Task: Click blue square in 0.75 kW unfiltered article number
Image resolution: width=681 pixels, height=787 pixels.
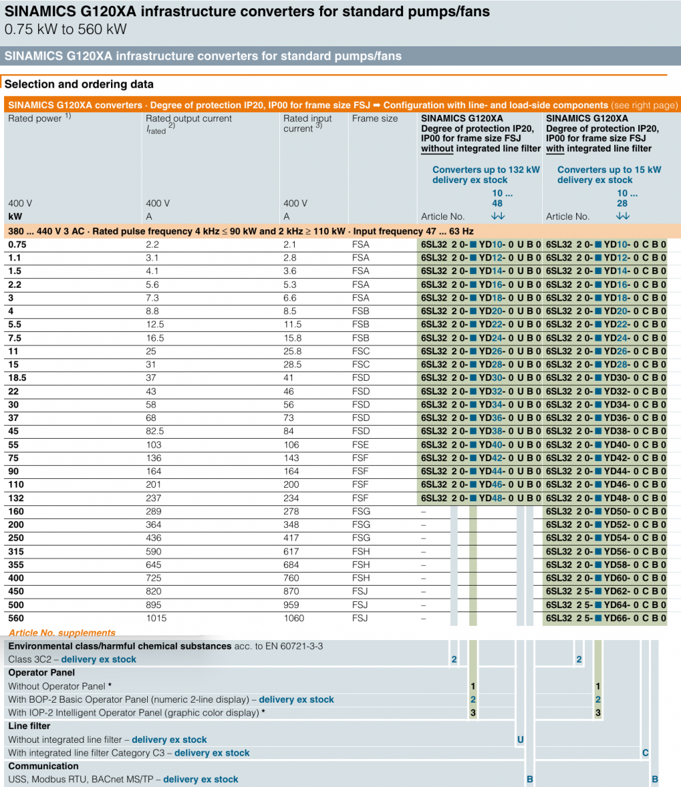Action: pos(473,244)
